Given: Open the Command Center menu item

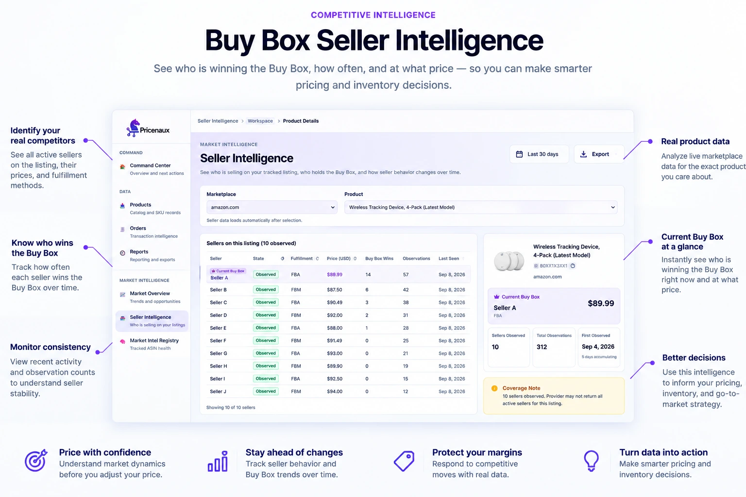Looking at the screenshot, I should tap(152, 169).
